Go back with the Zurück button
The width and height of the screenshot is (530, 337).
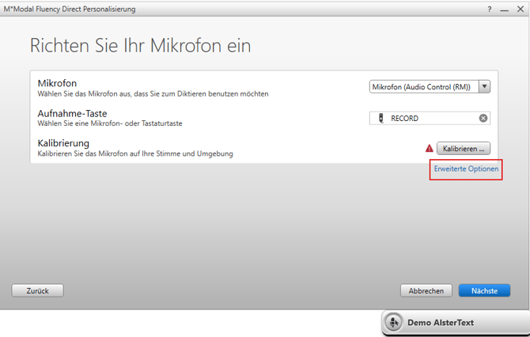click(37, 290)
